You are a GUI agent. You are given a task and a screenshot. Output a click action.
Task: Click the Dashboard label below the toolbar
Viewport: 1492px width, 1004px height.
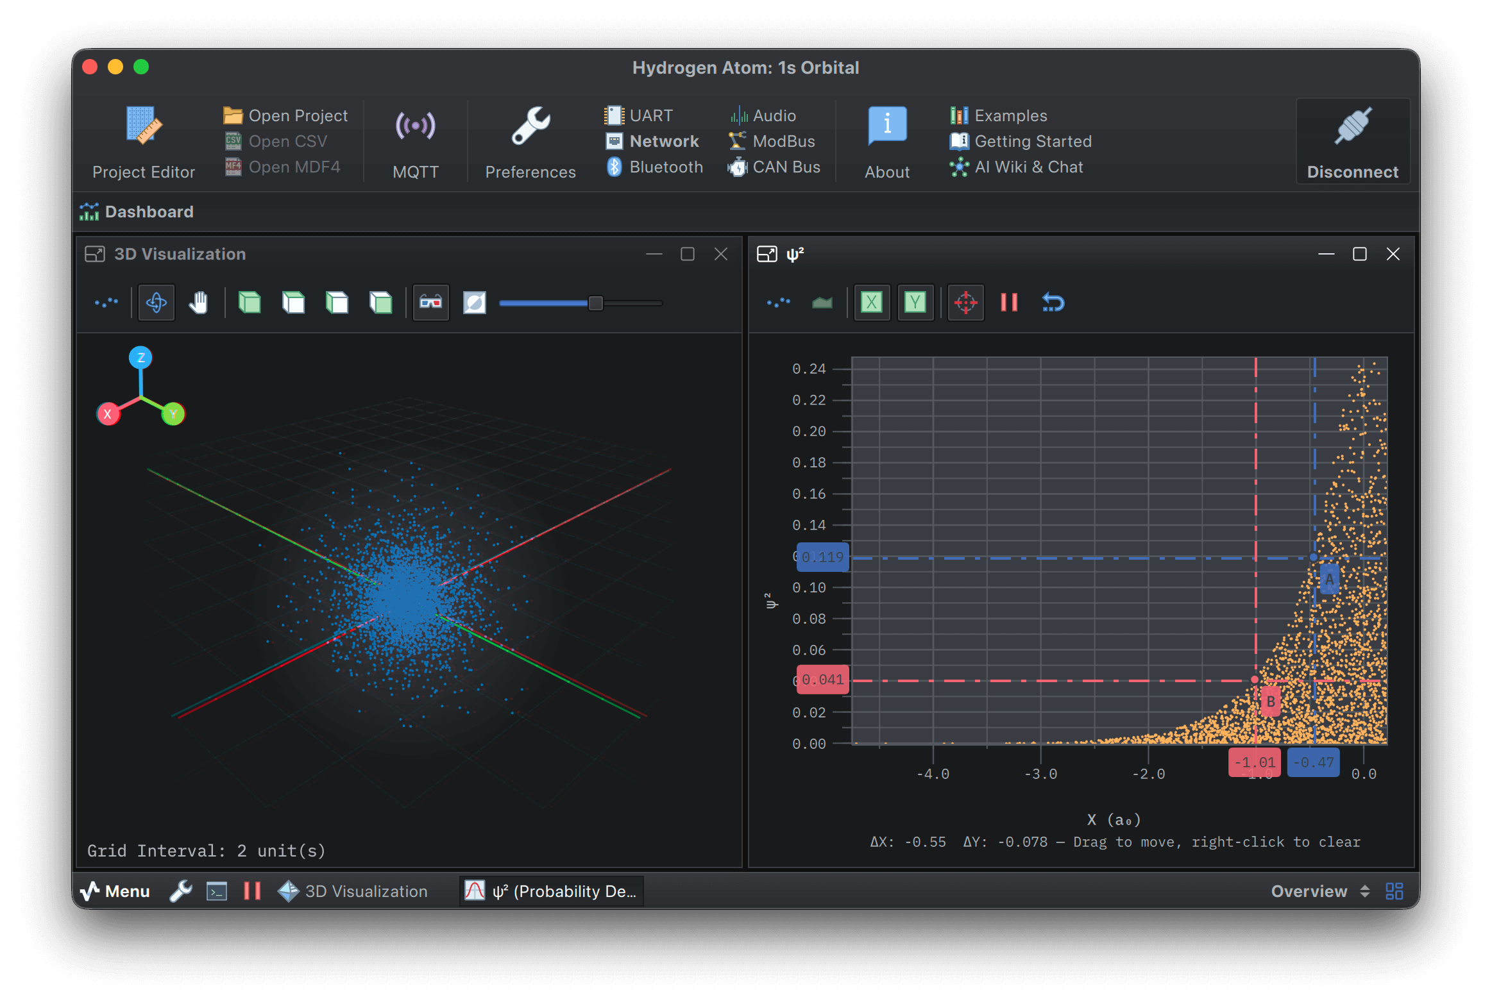[149, 212]
